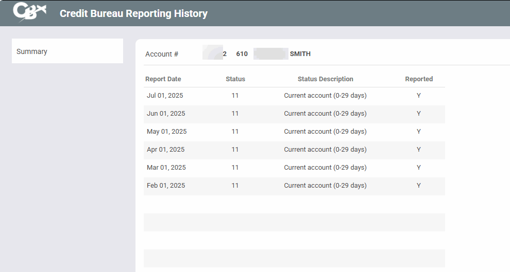Select the May 01, 2025 report date
Viewport: 510px width, 272px height.
(x=166, y=132)
